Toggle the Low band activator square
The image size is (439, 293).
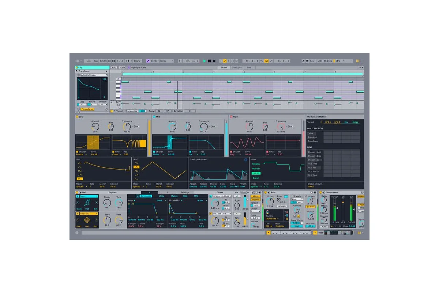(77, 117)
